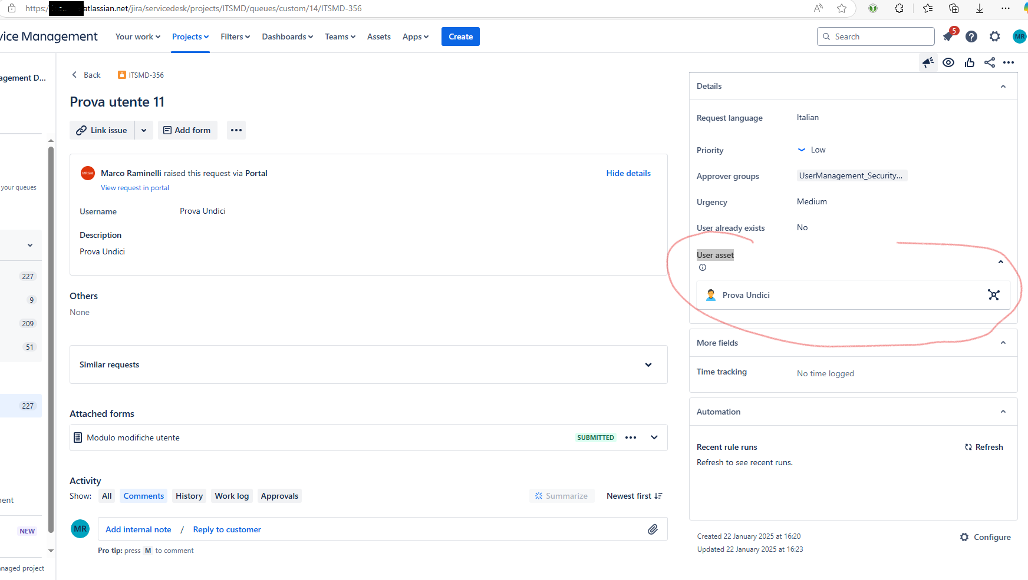Collapse the Details panel

pos(1003,86)
